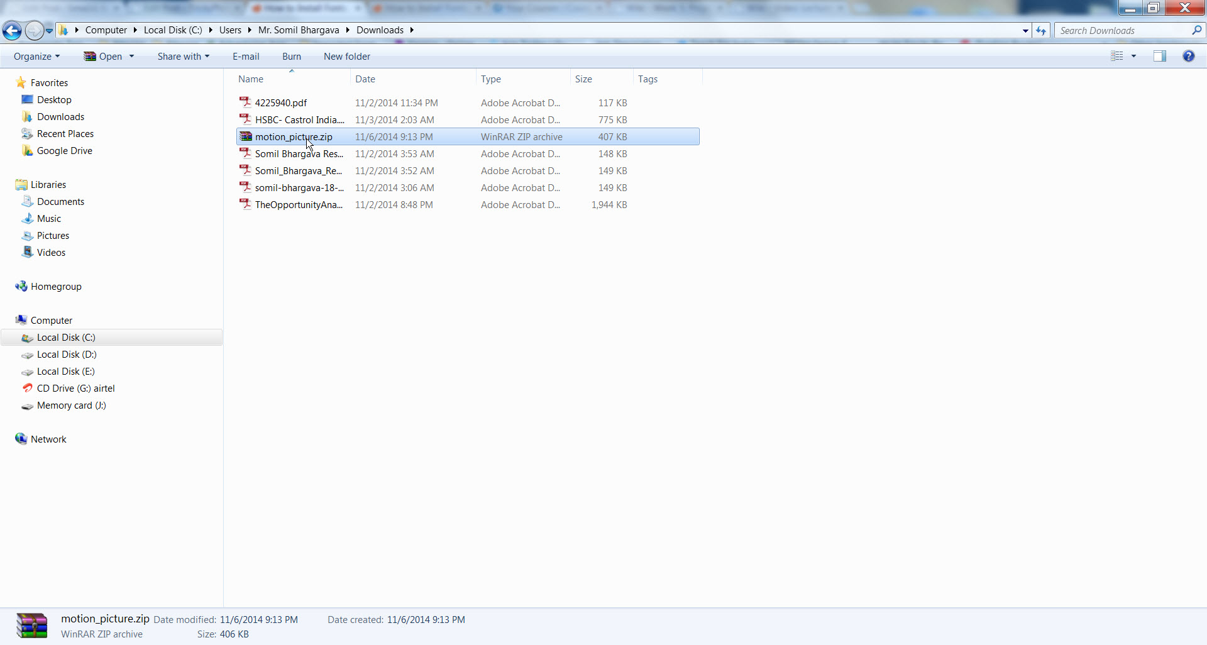The height and width of the screenshot is (645, 1207).
Task: Open the Share with dropdown
Action: (x=183, y=57)
